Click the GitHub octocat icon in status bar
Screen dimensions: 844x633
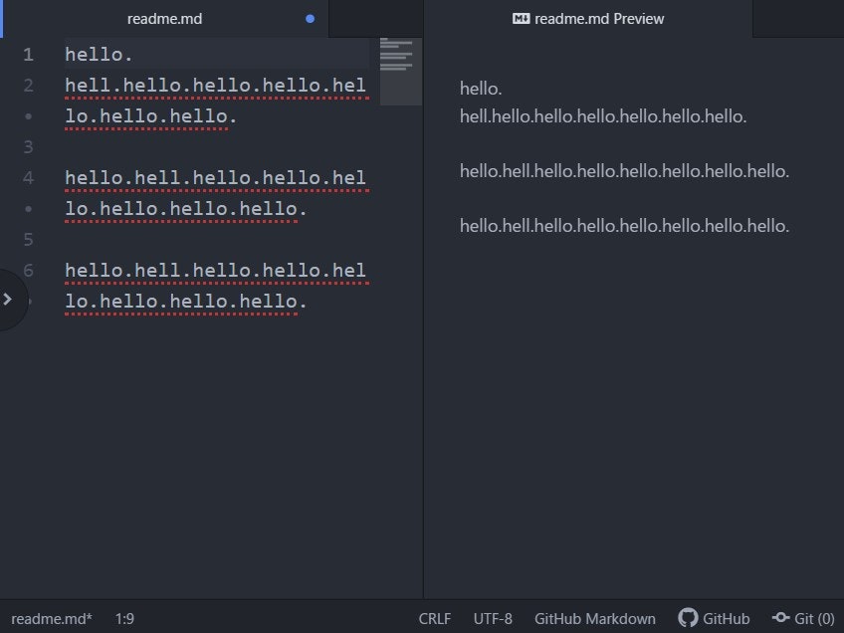tap(688, 618)
